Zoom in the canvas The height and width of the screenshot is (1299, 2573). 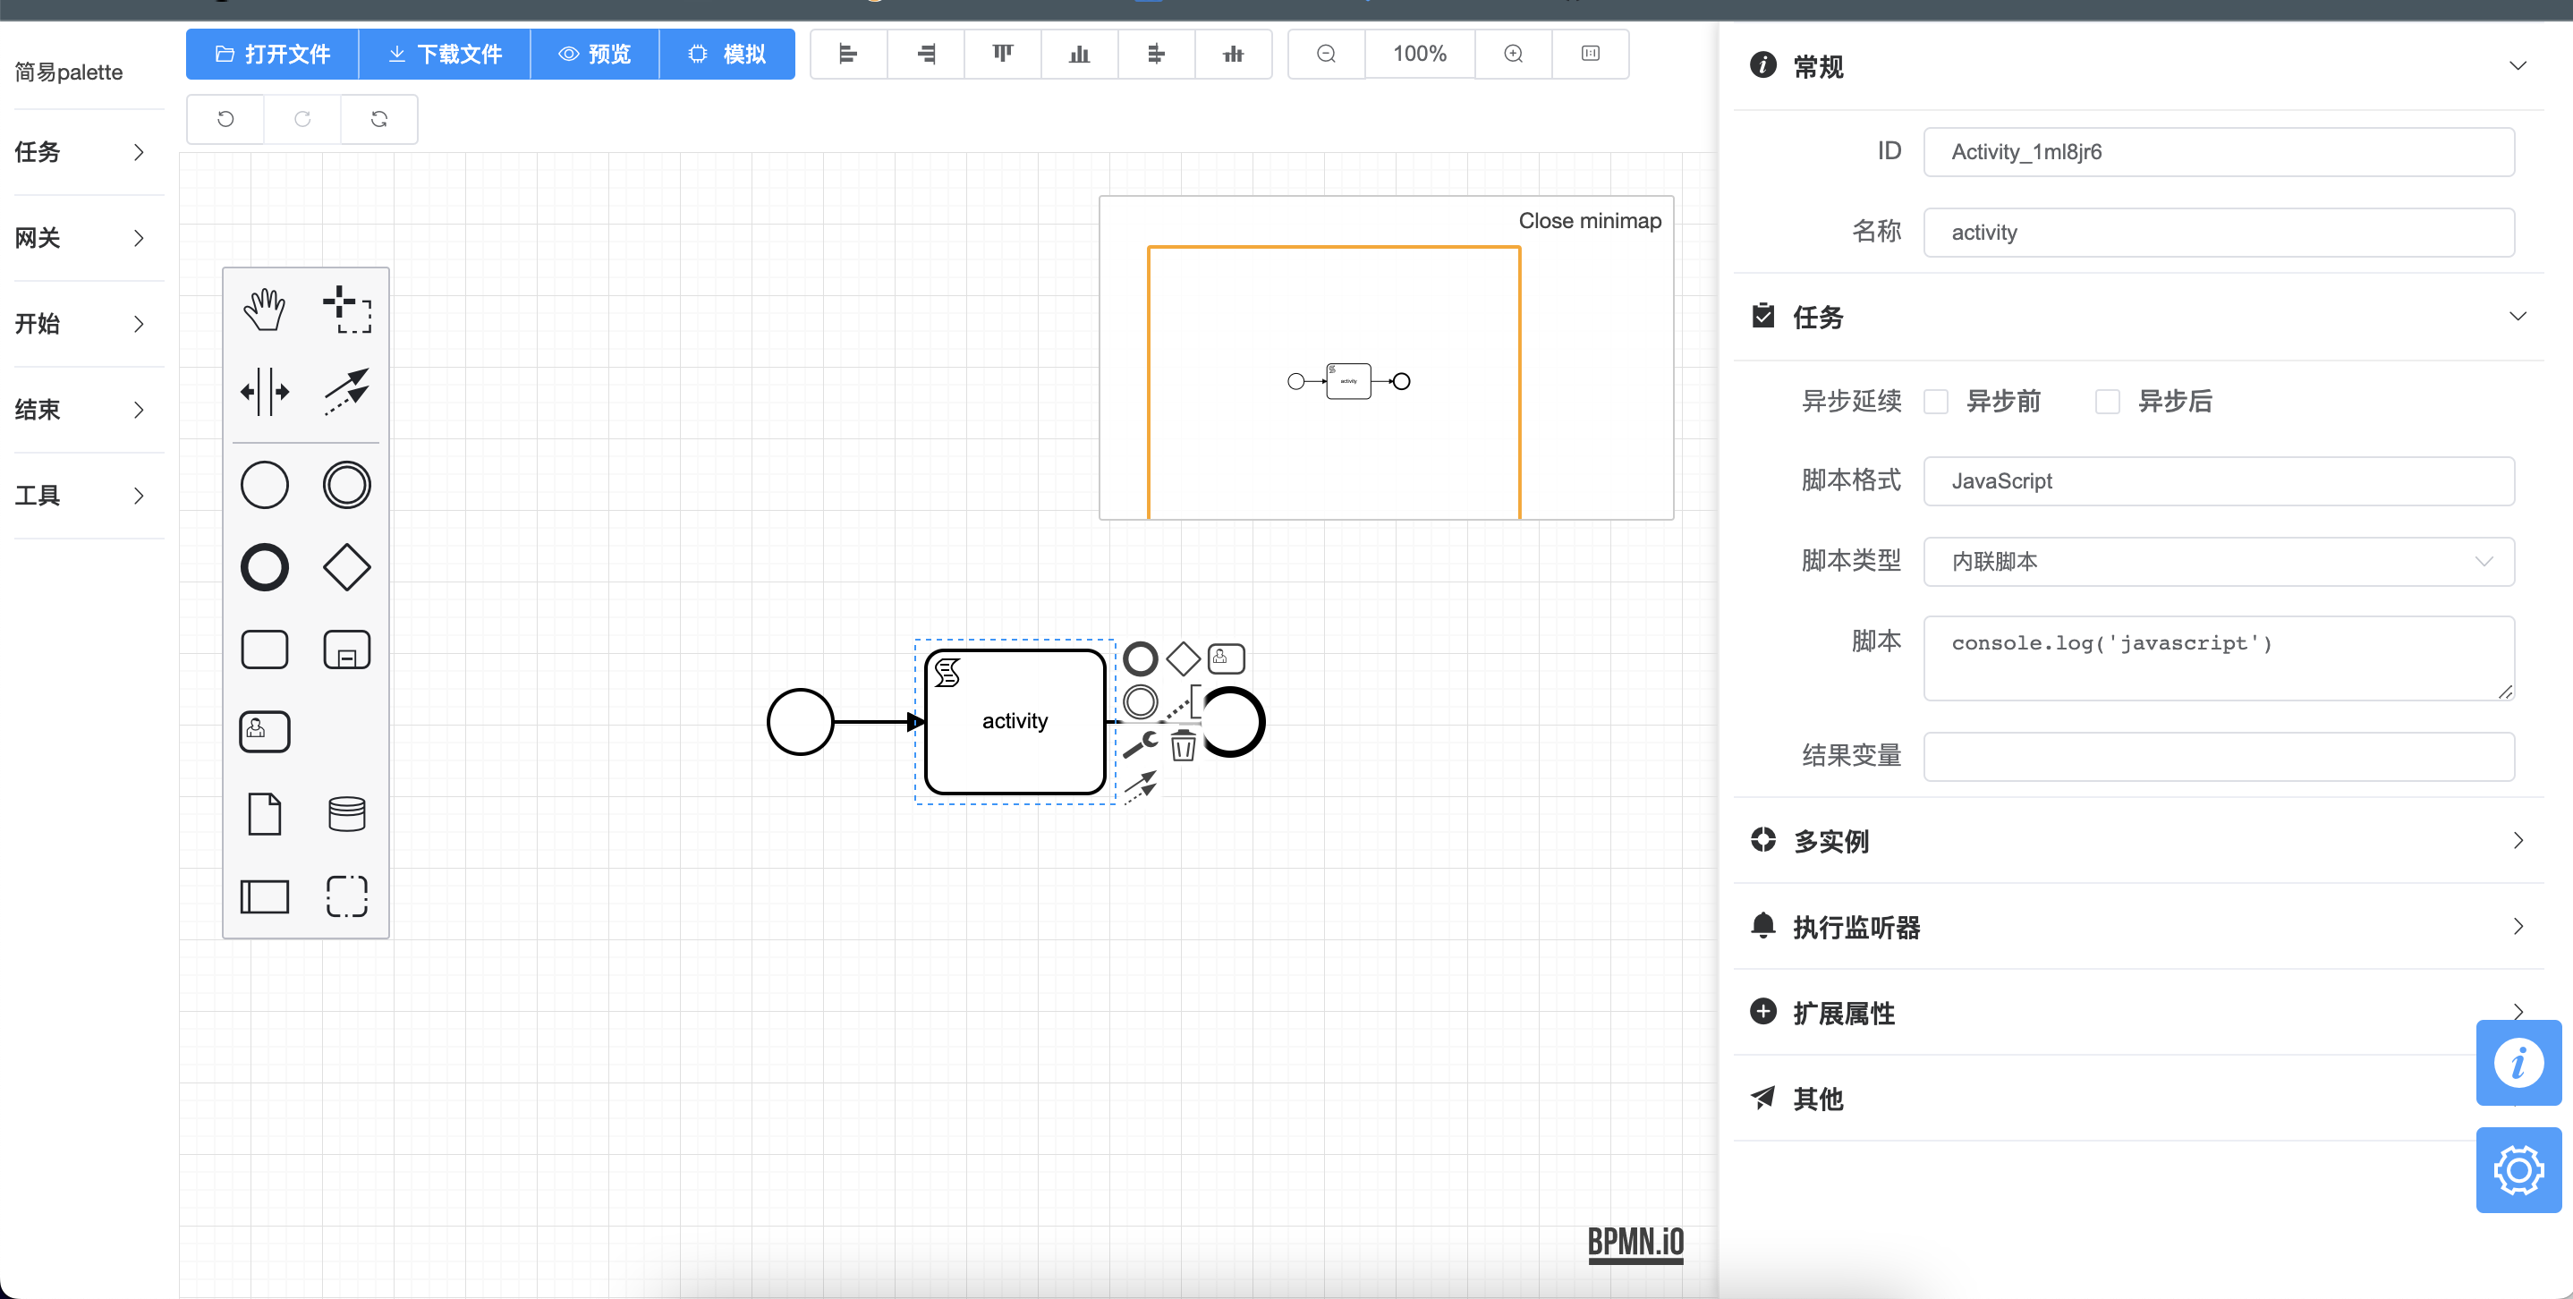coord(1513,54)
